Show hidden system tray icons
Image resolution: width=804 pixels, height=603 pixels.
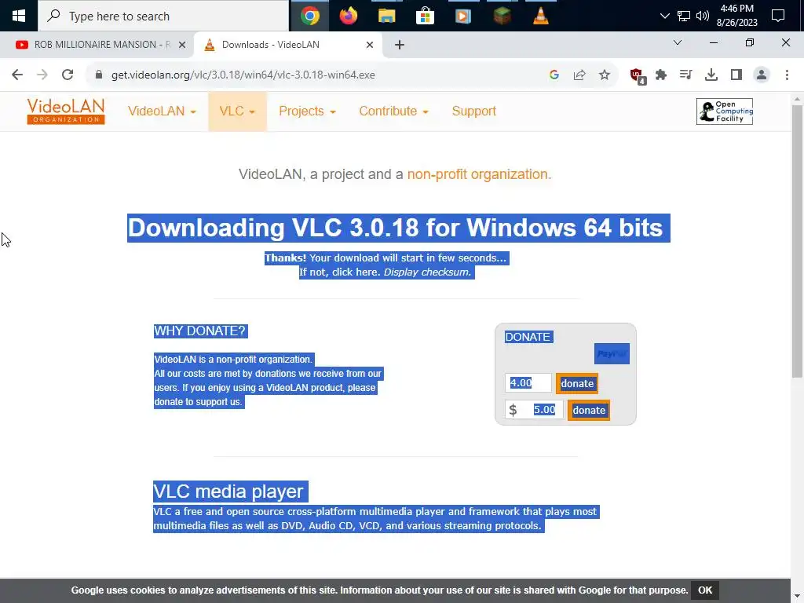tap(664, 16)
